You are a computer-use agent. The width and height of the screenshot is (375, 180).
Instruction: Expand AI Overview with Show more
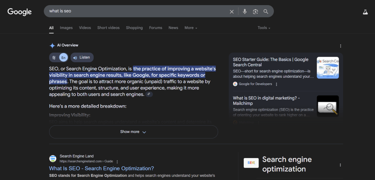(x=133, y=132)
